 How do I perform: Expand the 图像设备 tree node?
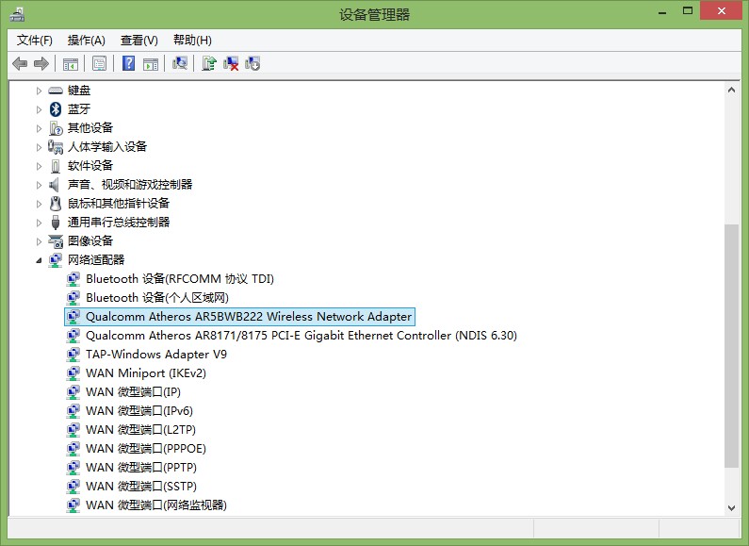click(x=39, y=241)
